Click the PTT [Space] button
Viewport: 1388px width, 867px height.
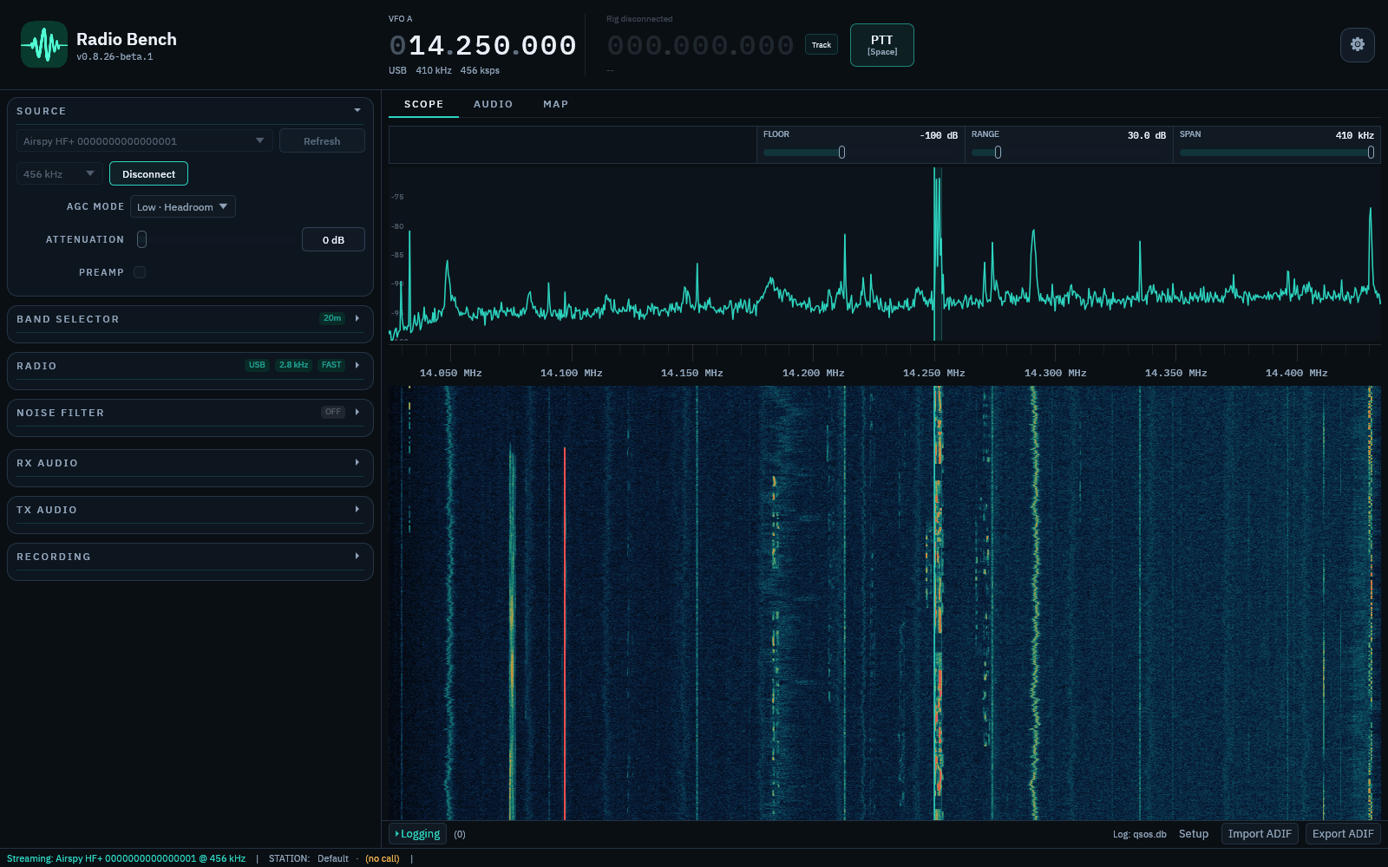(x=881, y=45)
